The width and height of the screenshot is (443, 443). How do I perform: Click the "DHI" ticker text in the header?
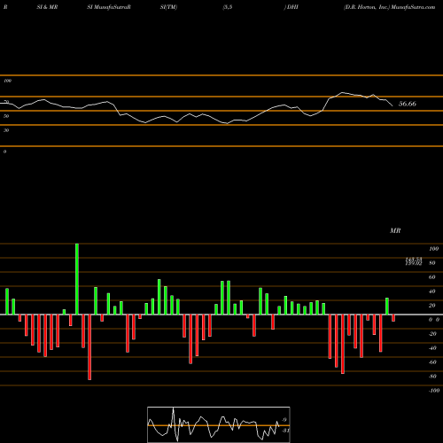click(292, 7)
